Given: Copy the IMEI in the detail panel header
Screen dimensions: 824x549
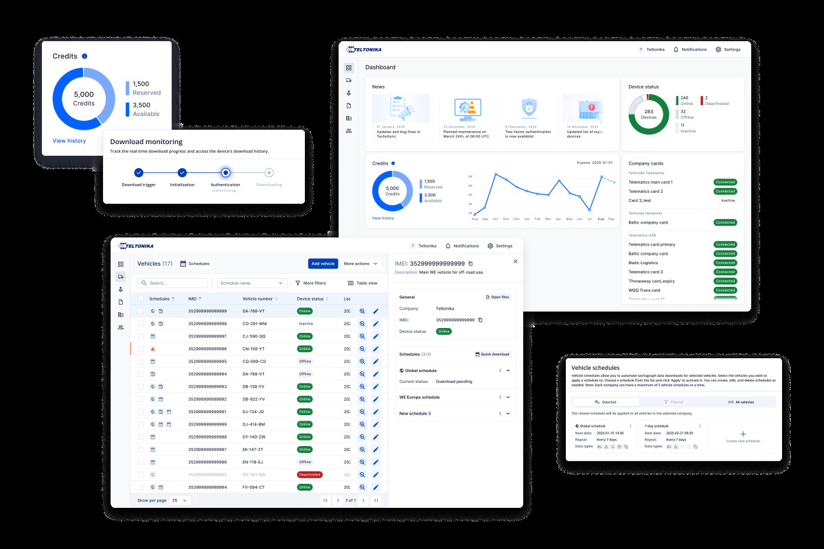Looking at the screenshot, I should (470, 264).
